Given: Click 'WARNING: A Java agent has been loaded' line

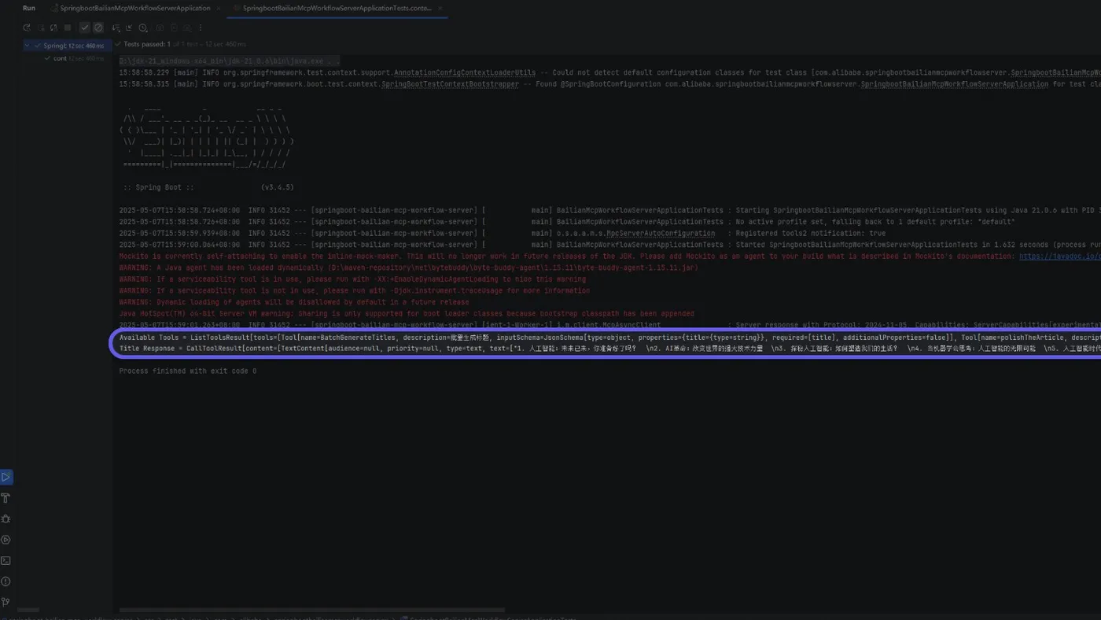Looking at the screenshot, I should (408, 268).
